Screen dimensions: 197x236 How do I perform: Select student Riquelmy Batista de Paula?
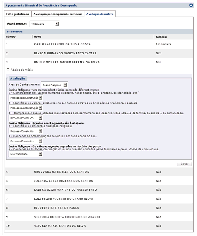pyautogui.click(x=56, y=208)
